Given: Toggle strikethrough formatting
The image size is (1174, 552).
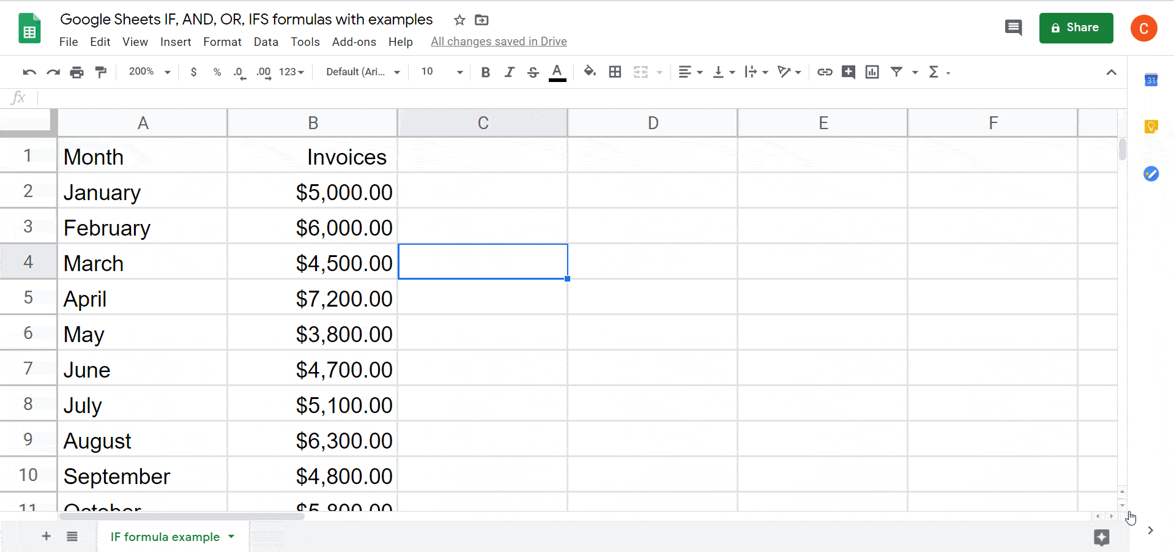Looking at the screenshot, I should click(533, 72).
